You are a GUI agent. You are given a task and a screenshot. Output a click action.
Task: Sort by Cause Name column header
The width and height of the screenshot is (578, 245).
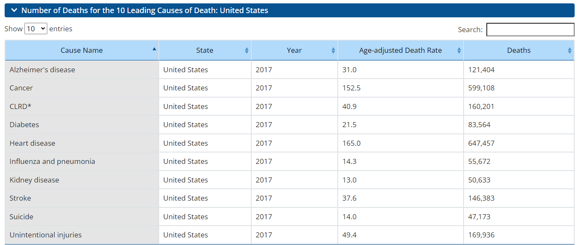point(82,50)
